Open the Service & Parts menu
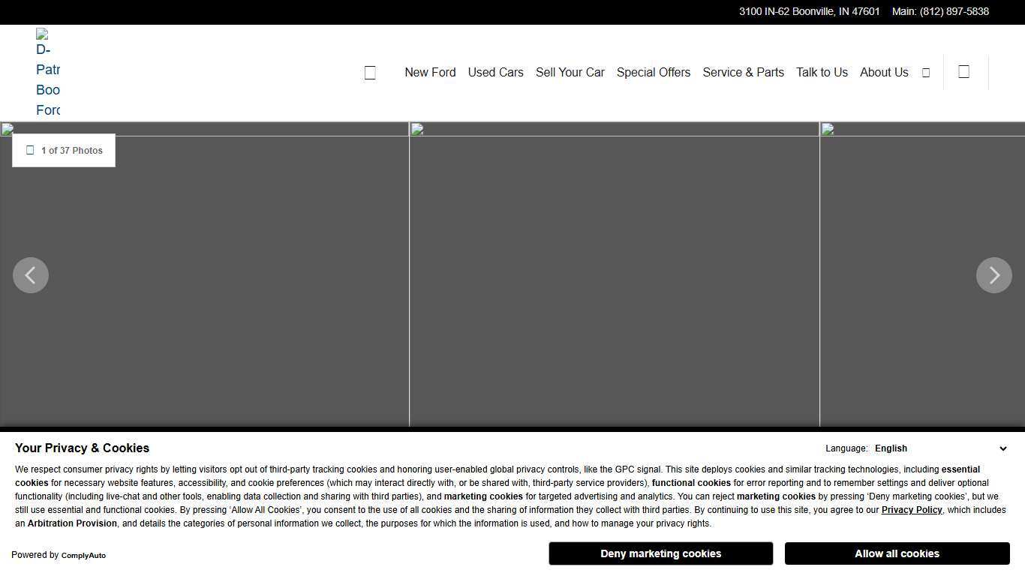1025x576 pixels. tap(743, 73)
